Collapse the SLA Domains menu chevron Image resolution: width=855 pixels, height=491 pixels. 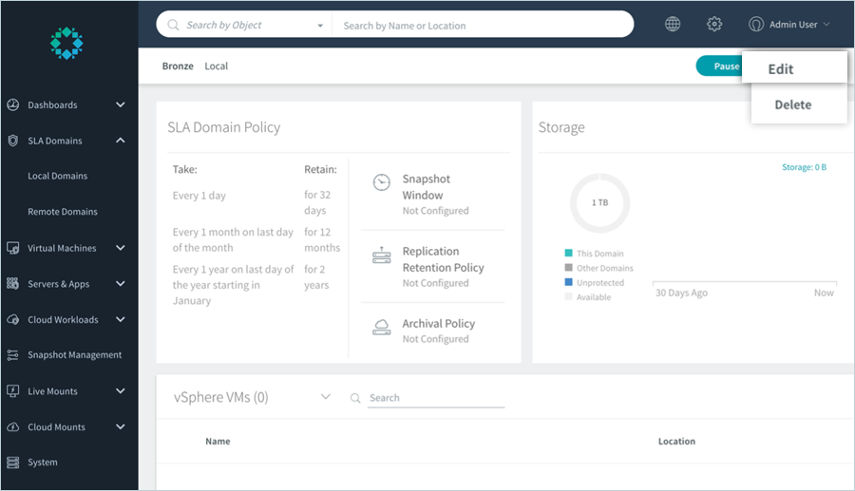121,141
